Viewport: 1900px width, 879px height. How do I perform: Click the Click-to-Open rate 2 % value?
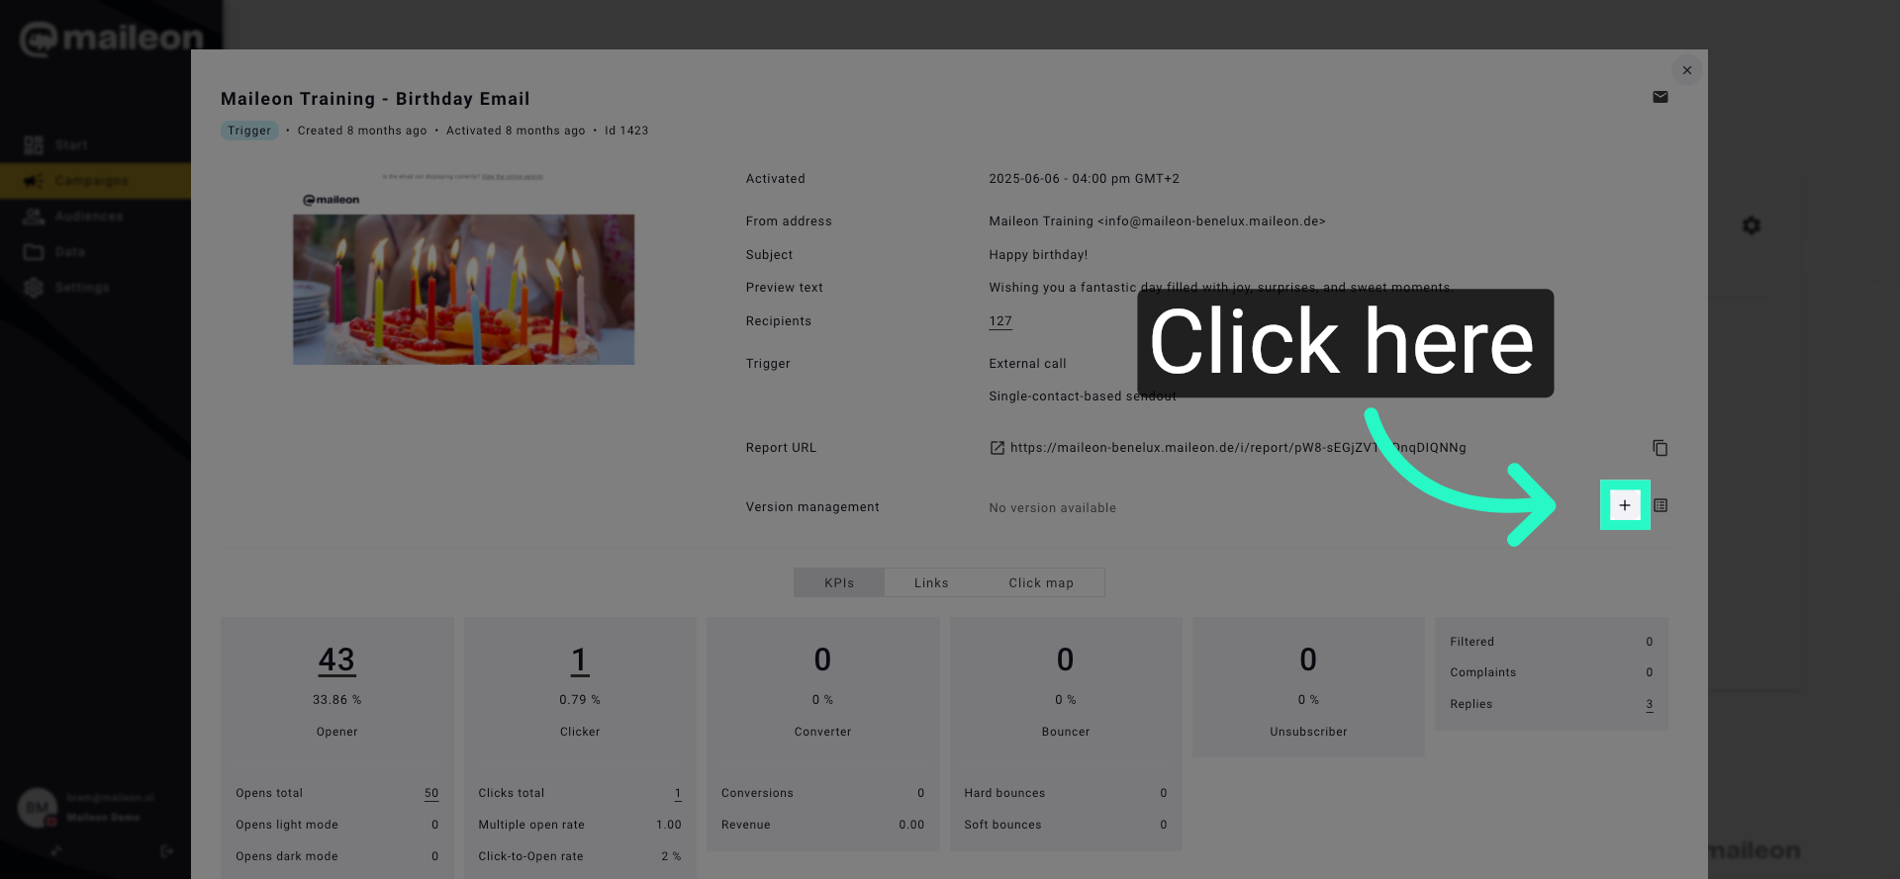[x=671, y=856]
